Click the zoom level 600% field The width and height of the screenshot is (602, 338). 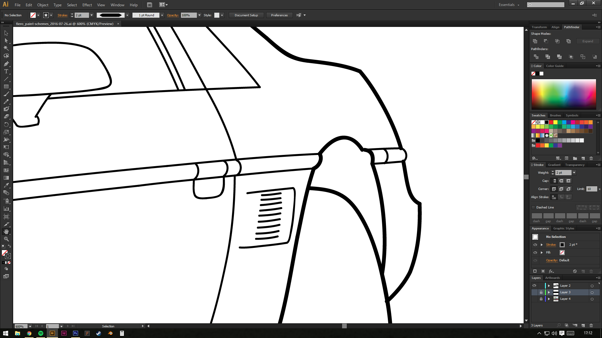click(x=21, y=326)
